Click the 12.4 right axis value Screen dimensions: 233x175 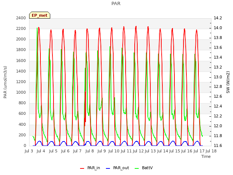click(x=218, y=106)
